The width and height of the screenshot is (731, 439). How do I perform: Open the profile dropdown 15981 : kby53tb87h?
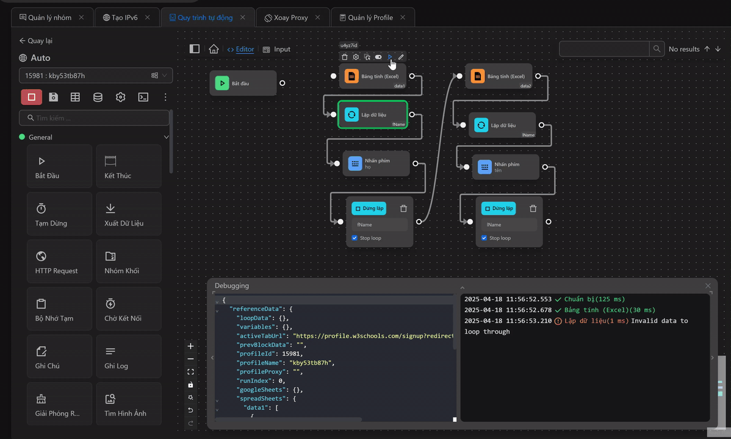tap(95, 76)
